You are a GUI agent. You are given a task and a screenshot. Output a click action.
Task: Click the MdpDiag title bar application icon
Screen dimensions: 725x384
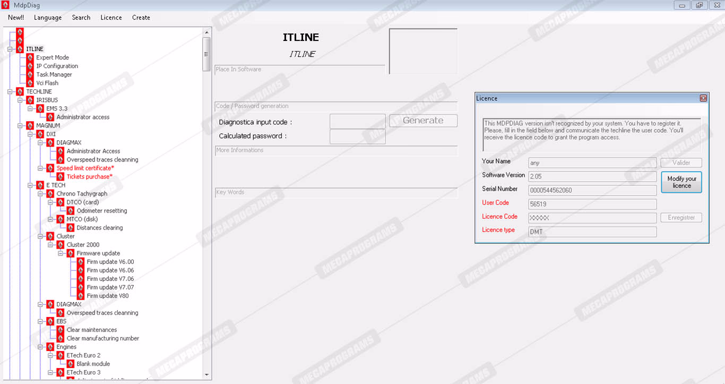pos(5,5)
